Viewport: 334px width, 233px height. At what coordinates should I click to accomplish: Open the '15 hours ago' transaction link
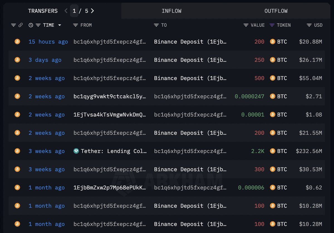[x=48, y=42]
